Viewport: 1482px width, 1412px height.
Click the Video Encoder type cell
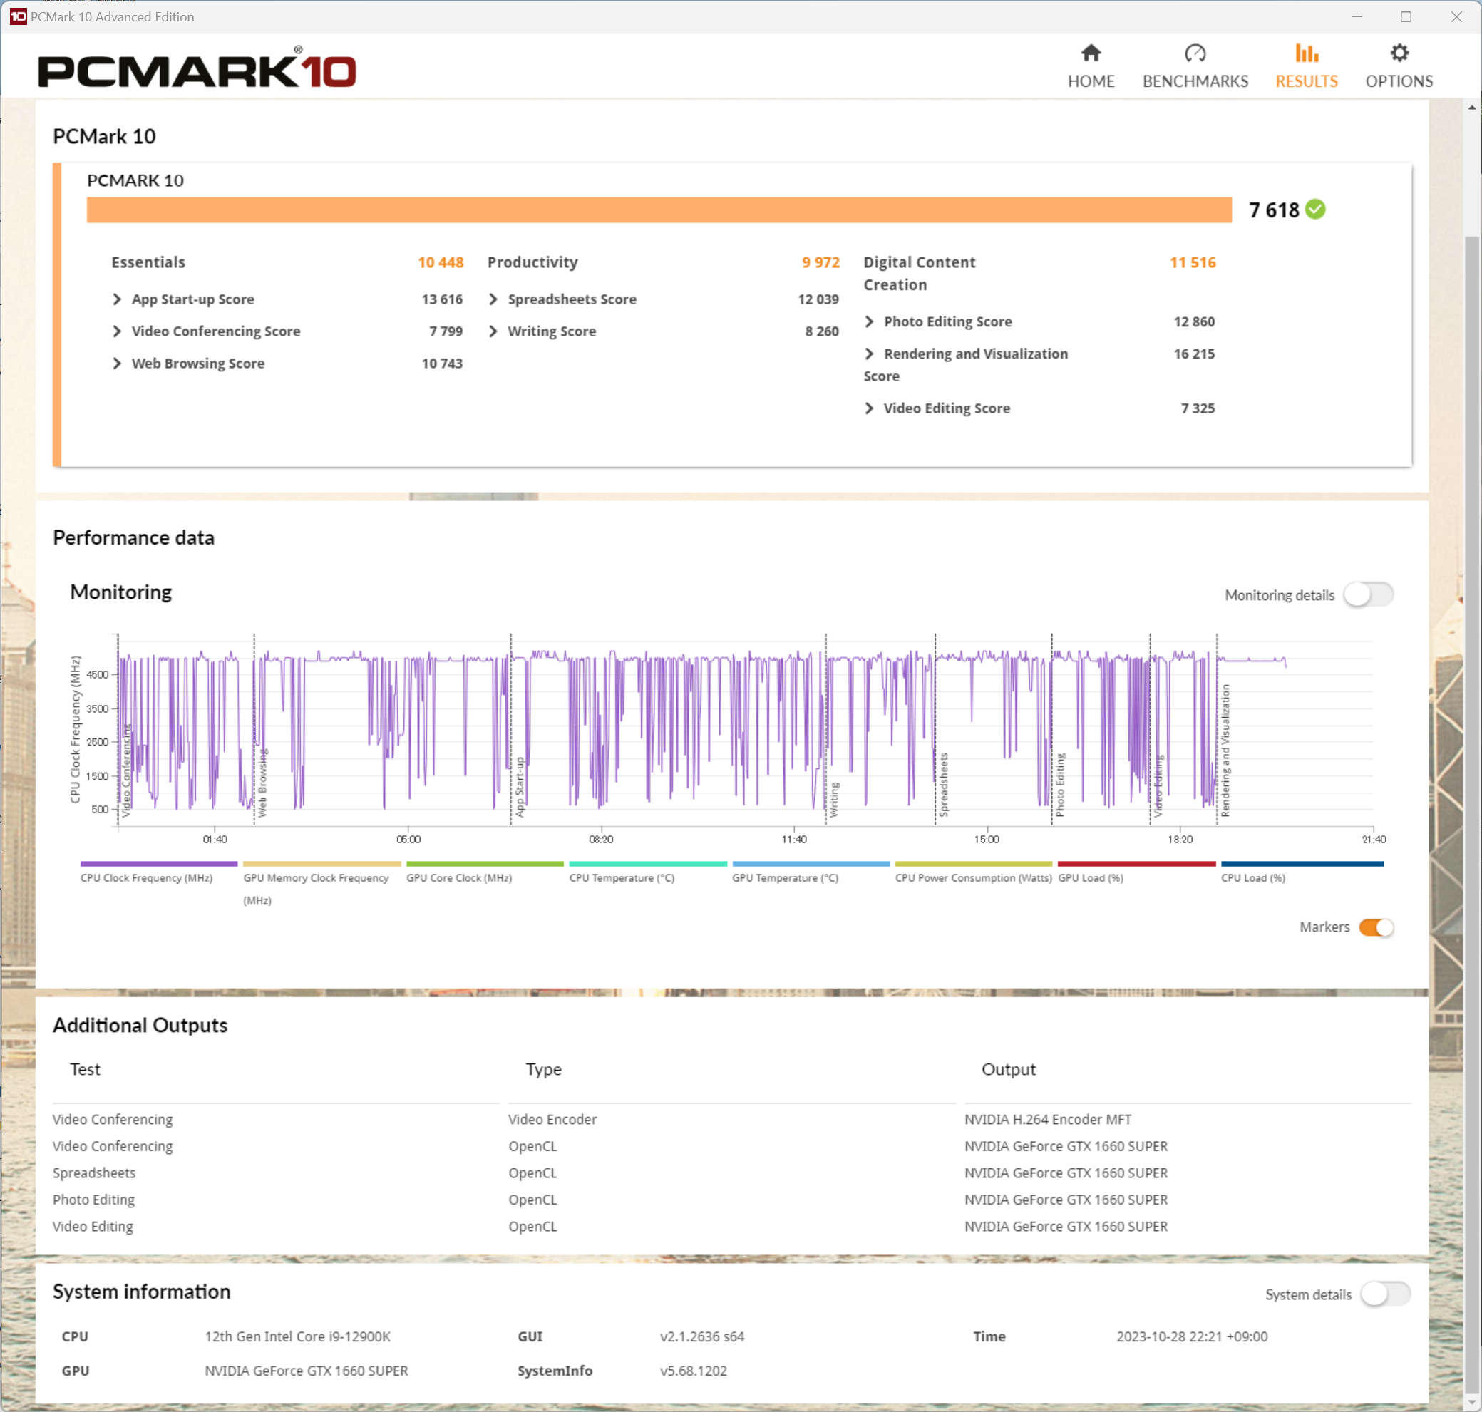point(552,1119)
